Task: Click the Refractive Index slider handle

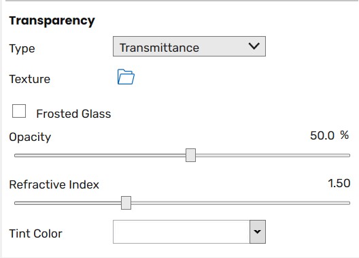Action: click(126, 203)
